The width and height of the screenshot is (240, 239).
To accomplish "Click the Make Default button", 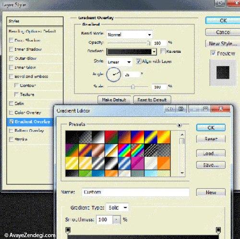I will pos(114,100).
